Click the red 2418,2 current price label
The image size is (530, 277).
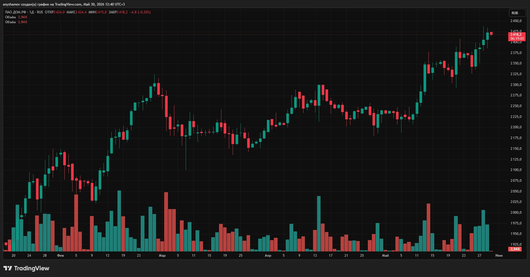point(516,35)
